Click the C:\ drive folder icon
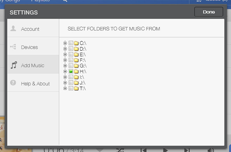Screen dimensions: 231x152 pyautogui.click(x=76, y=43)
